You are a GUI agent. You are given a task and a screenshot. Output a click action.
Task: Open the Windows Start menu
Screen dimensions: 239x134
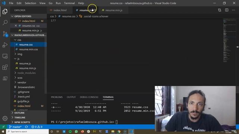pyautogui.click(x=3, y=131)
